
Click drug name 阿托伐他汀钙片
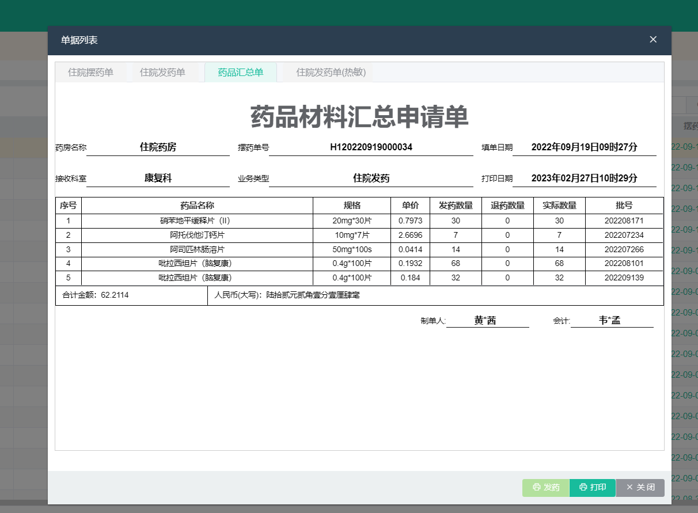click(197, 235)
